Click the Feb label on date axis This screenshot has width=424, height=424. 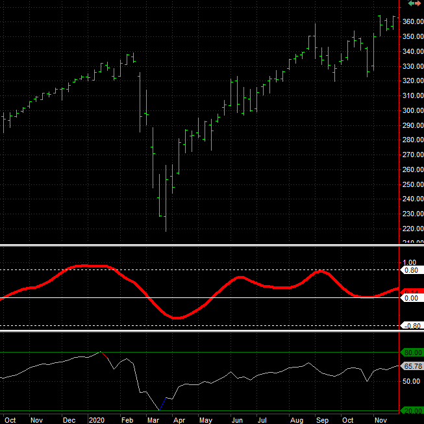(127, 420)
